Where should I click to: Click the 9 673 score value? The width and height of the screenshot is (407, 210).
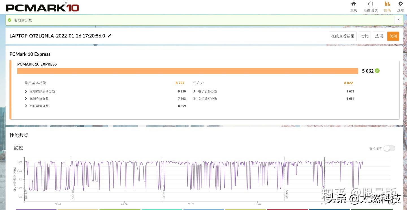350,91
